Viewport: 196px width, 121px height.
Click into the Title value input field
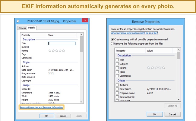click(x=62, y=43)
